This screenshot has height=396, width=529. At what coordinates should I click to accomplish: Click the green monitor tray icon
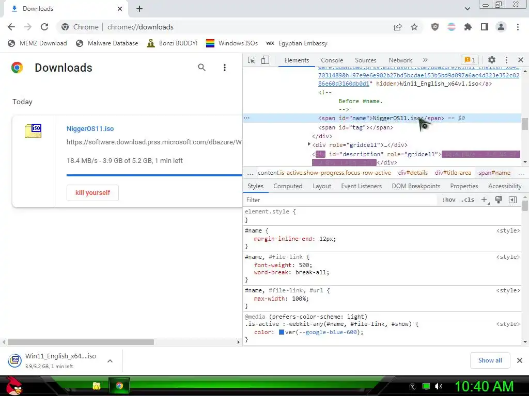coord(426,386)
